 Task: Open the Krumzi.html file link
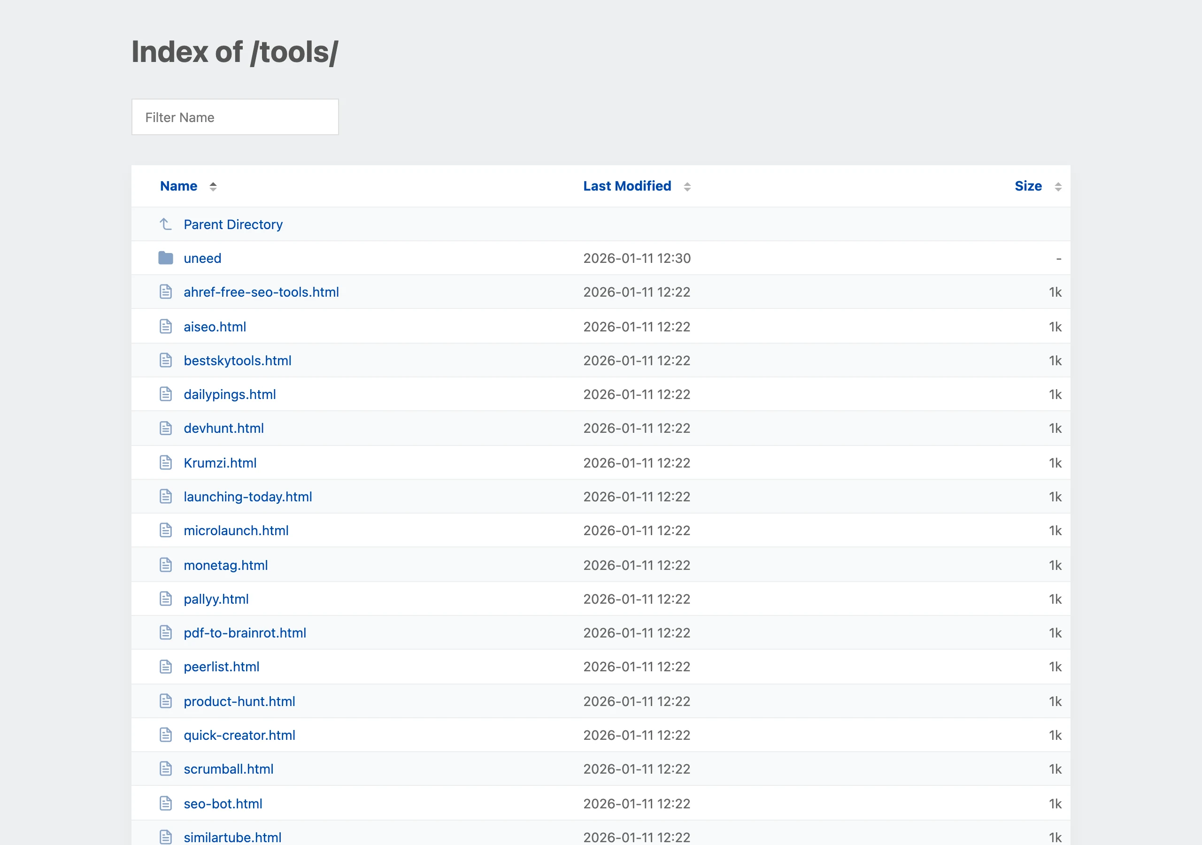220,463
